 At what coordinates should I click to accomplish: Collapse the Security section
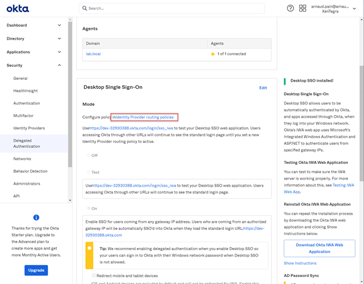click(x=60, y=65)
